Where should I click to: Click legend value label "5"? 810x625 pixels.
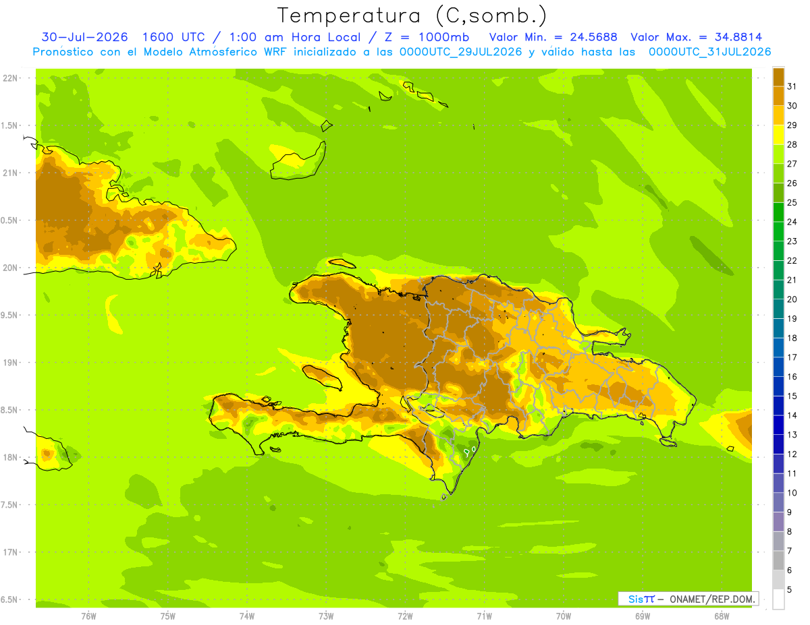coord(789,589)
